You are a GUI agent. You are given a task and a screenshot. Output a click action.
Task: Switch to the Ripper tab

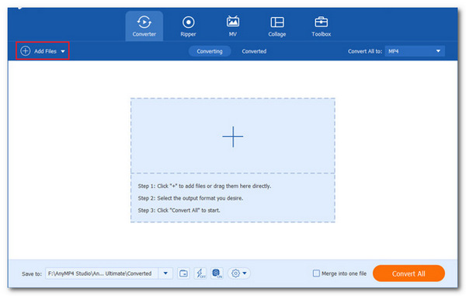point(188,26)
